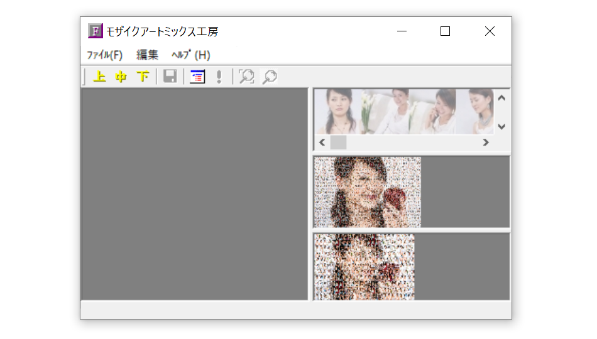Viewport: 597px width, 339px height.
Task: Click the horizontal scrollbar thumb
Action: point(338,143)
